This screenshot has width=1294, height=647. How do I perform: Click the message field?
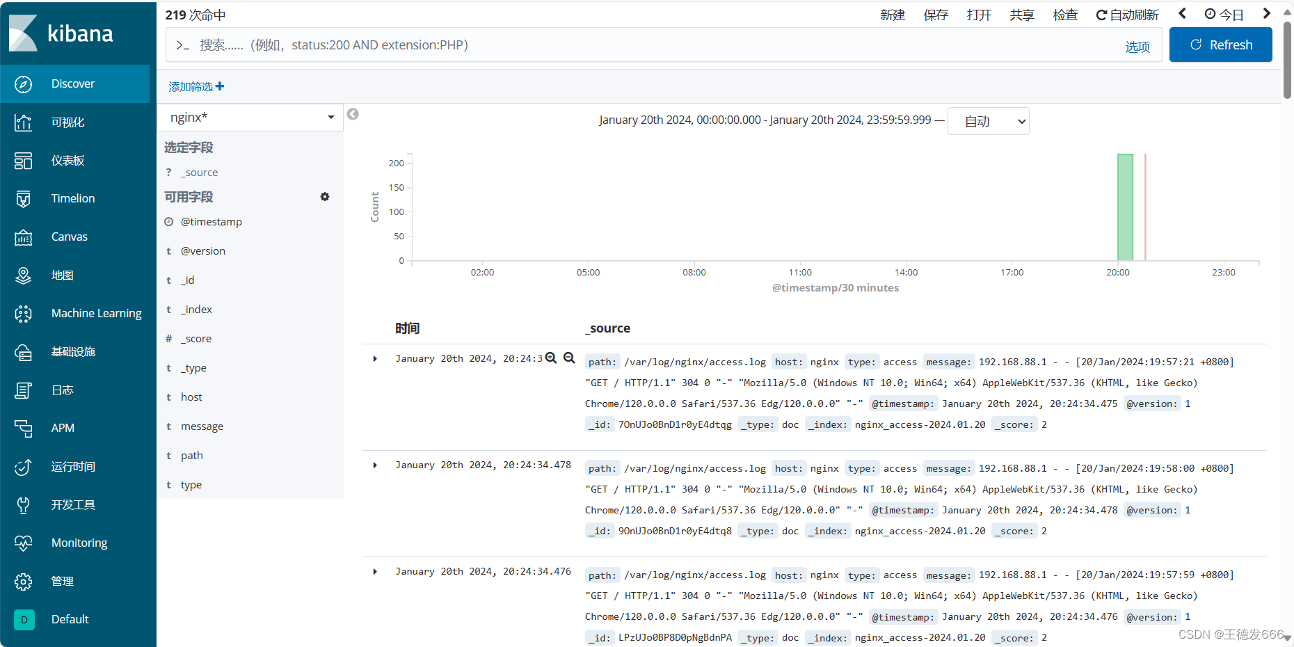(x=202, y=426)
